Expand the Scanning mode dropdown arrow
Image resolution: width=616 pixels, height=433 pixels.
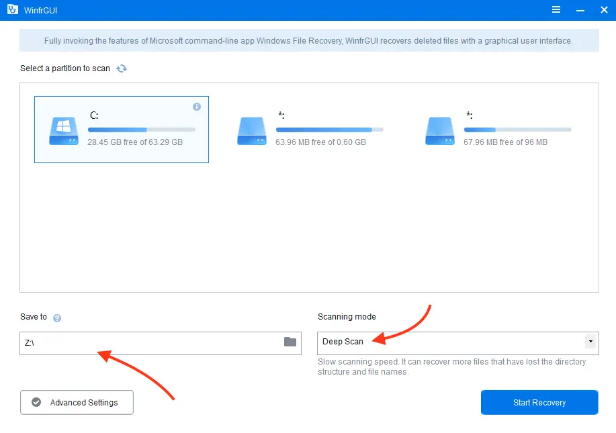click(590, 342)
